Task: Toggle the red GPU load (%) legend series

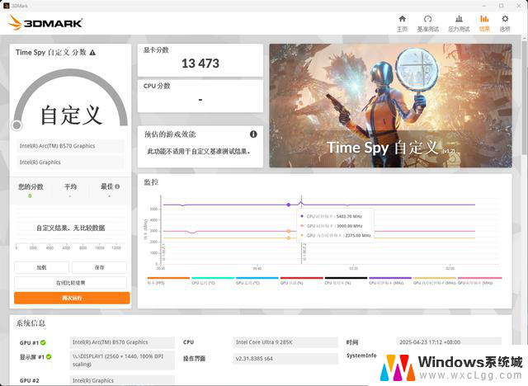Action: pyautogui.click(x=301, y=281)
